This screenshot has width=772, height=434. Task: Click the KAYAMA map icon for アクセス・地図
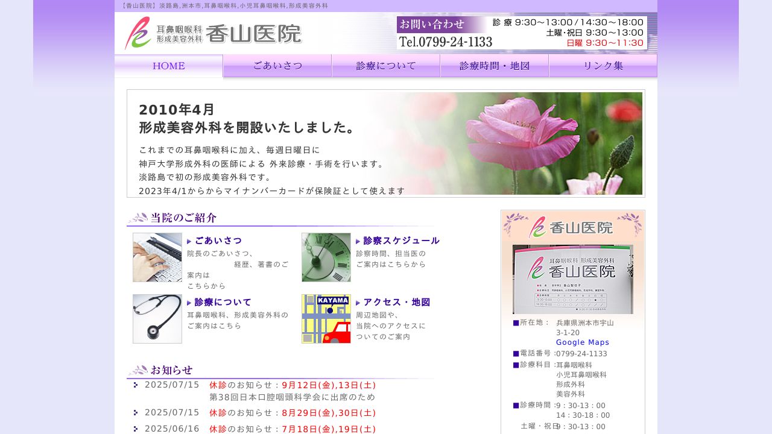pos(326,318)
